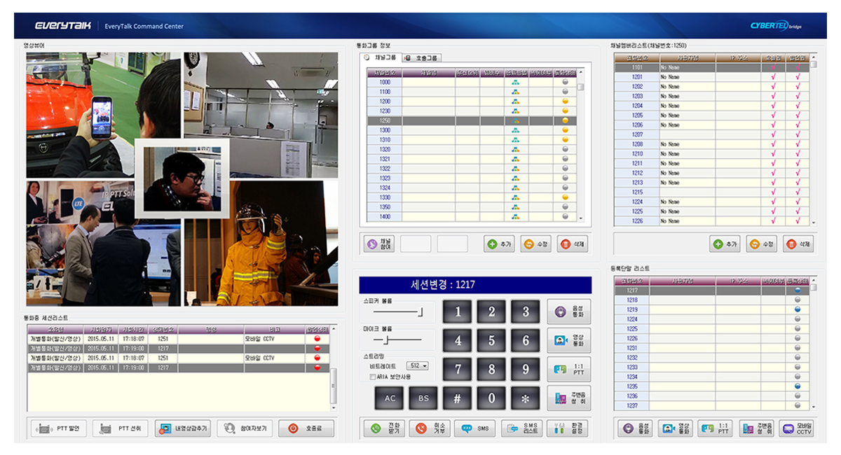This screenshot has height=455, width=841.
Task: Toggle the first checkmark for member 1201
Action: (x=773, y=77)
